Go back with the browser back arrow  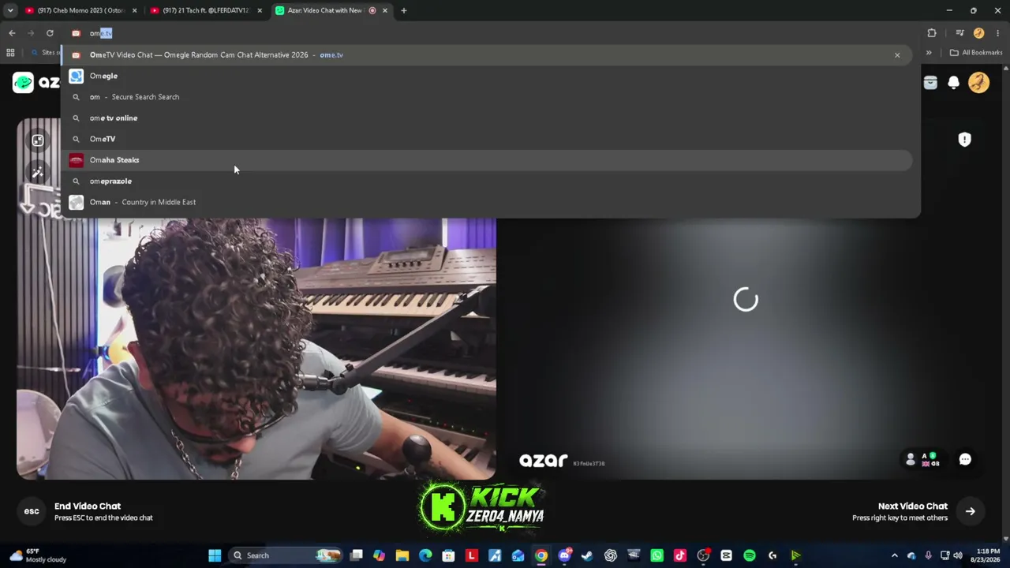[12, 33]
